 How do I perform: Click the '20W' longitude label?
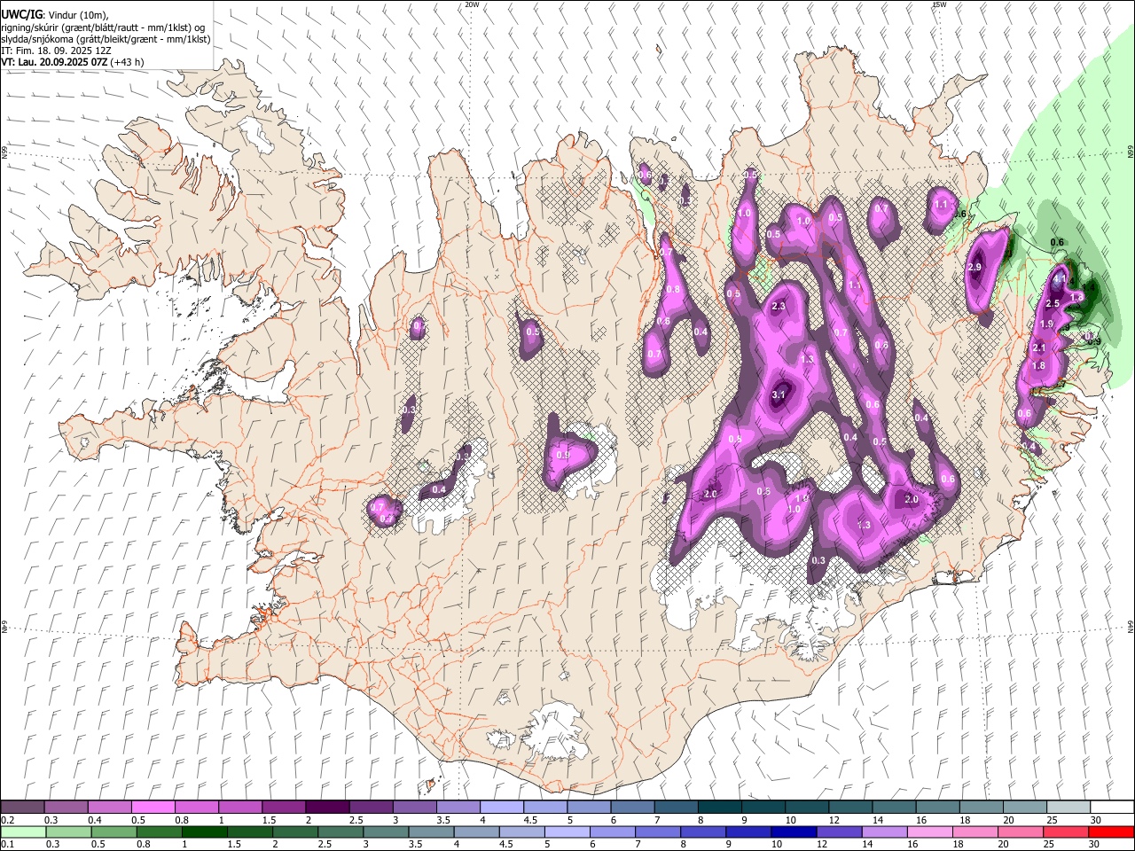coord(472,4)
